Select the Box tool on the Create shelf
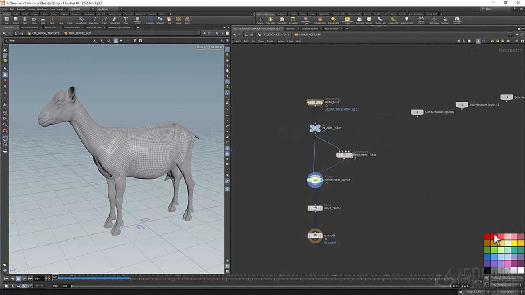The image size is (525, 295). tap(7, 19)
